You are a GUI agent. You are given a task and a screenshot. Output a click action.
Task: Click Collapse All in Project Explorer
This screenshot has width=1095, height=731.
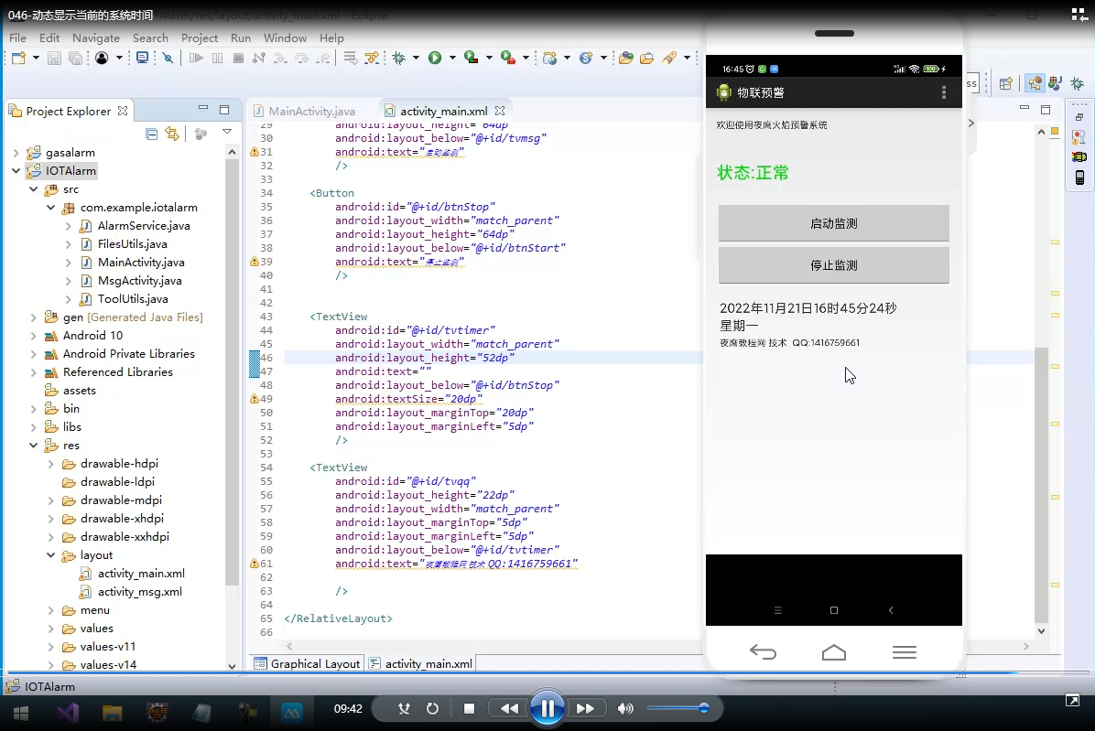pos(152,134)
